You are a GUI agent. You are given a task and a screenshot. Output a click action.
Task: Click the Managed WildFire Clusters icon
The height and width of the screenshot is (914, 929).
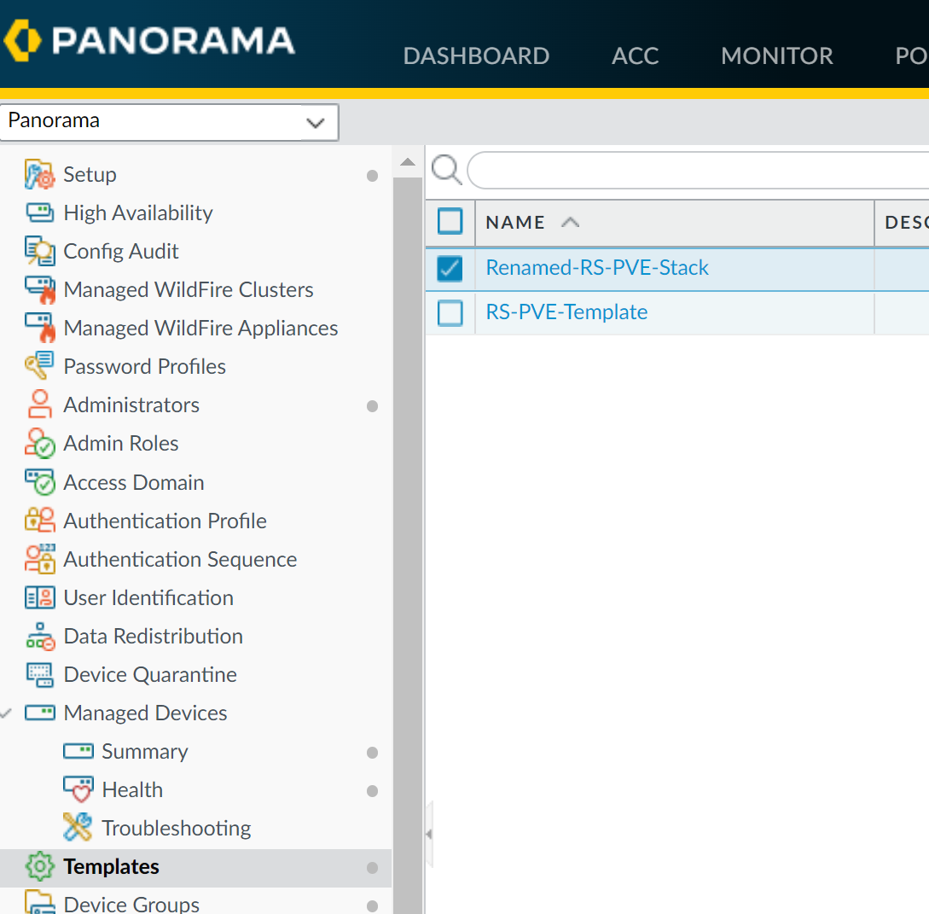pos(39,289)
